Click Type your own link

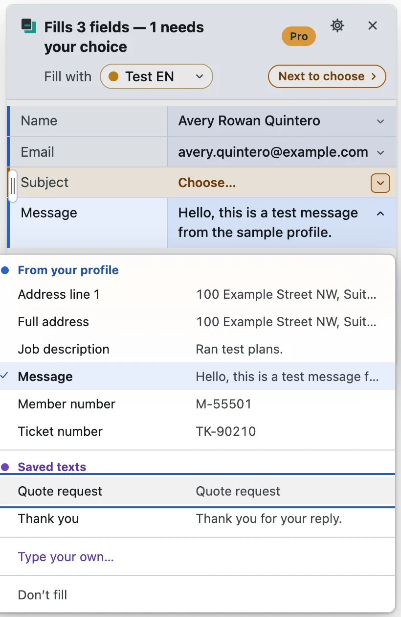pos(66,557)
